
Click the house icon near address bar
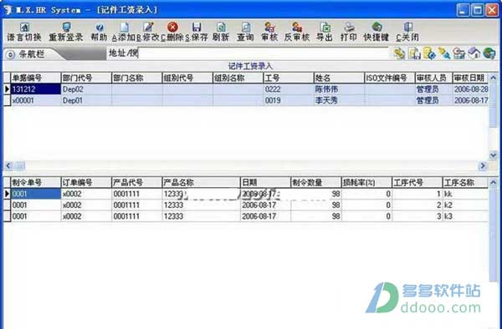click(474, 53)
